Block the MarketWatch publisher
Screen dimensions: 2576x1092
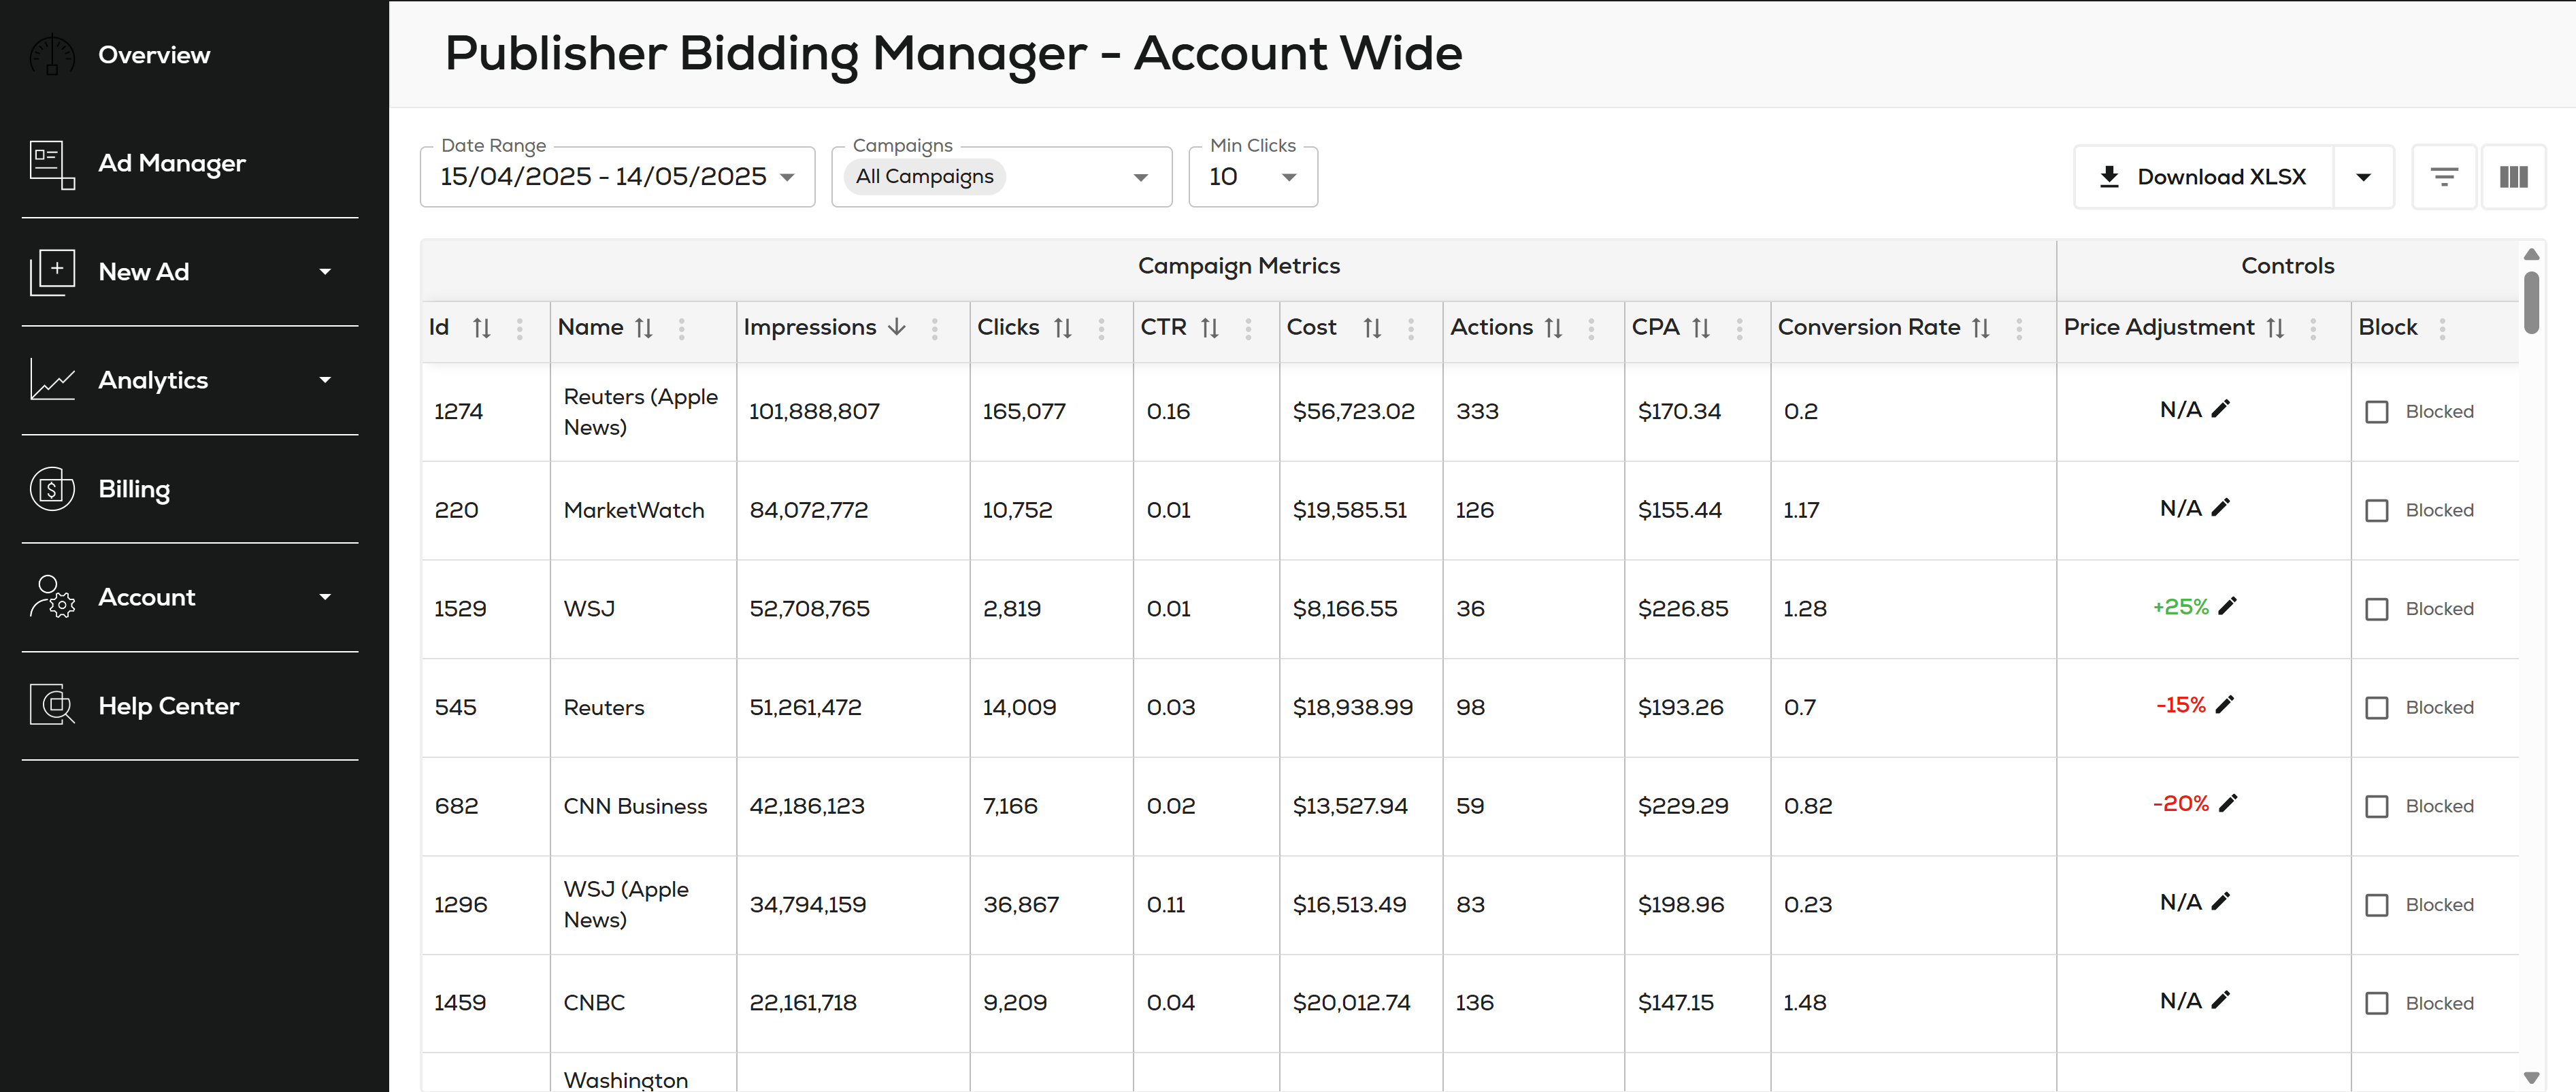[2376, 511]
